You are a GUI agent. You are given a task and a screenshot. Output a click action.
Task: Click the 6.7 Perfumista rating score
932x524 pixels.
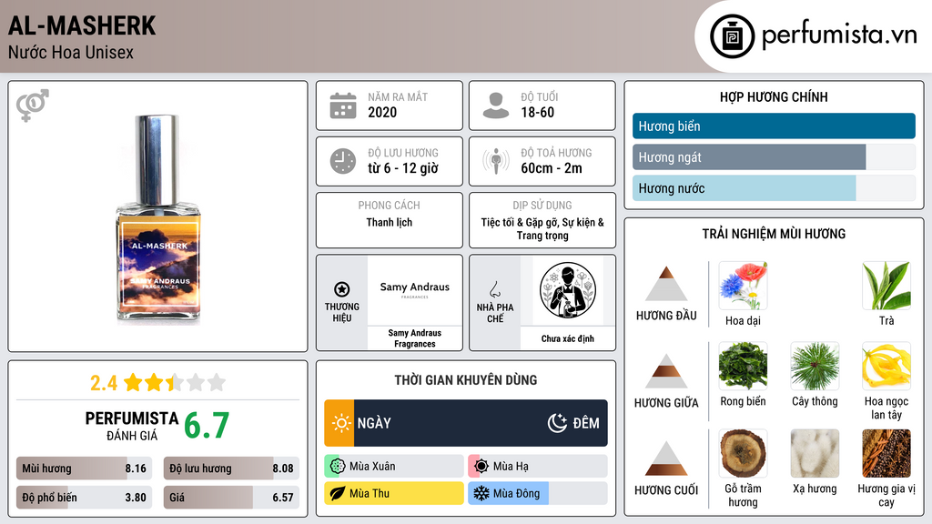(207, 425)
